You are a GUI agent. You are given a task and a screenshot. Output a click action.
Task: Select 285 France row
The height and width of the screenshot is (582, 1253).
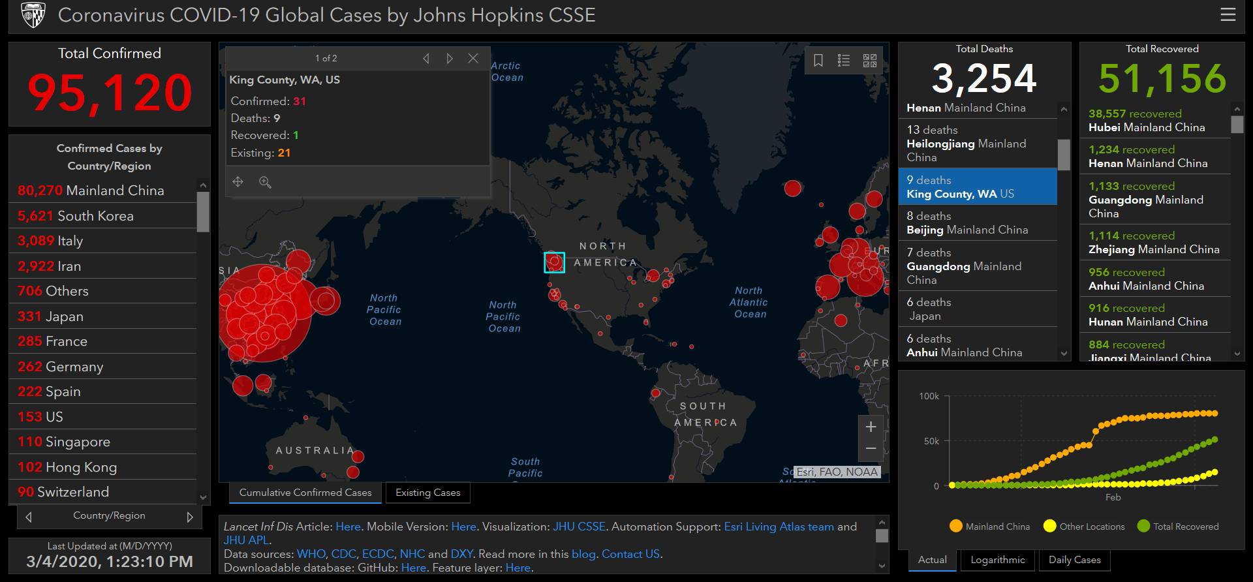pyautogui.click(x=103, y=341)
